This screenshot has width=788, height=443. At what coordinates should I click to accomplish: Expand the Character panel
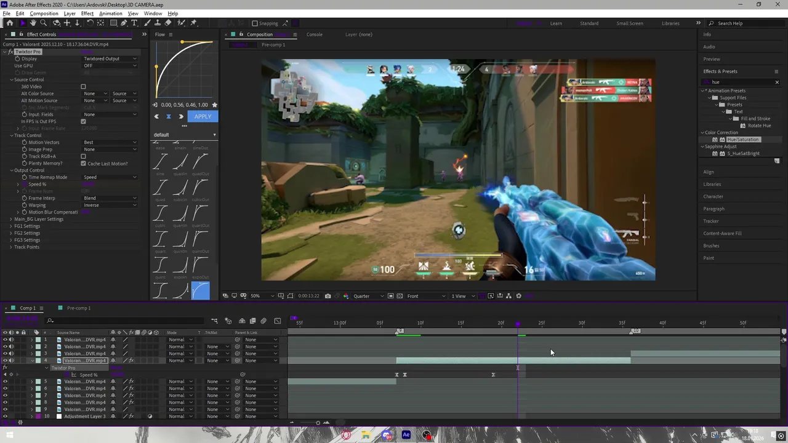tap(714, 196)
